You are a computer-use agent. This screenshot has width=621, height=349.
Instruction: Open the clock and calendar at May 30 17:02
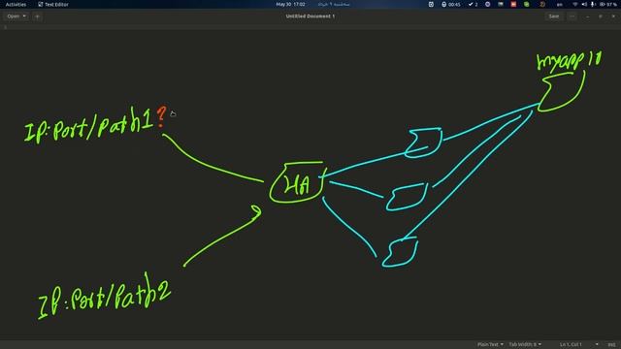290,4
